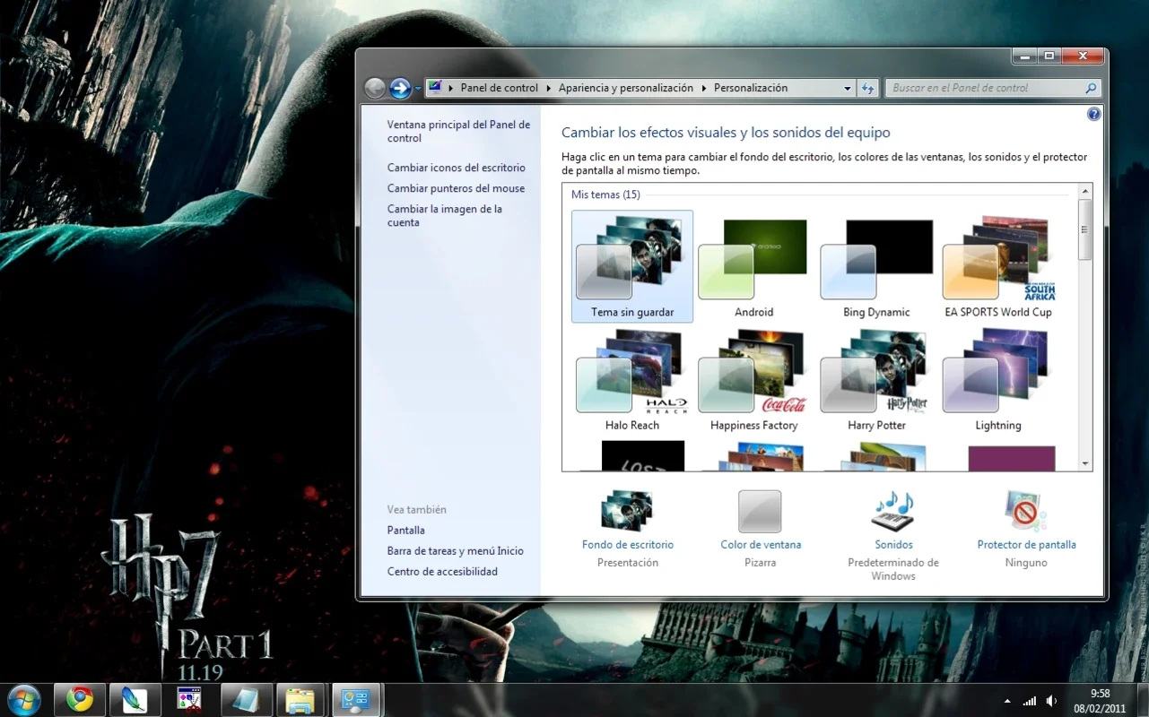Apply the Bing Dynamic theme
Image resolution: width=1149 pixels, height=717 pixels.
coord(876,266)
